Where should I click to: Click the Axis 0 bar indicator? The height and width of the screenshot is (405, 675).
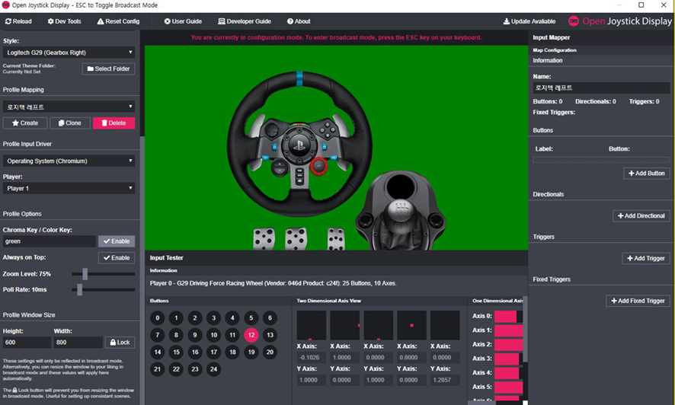coord(508,317)
